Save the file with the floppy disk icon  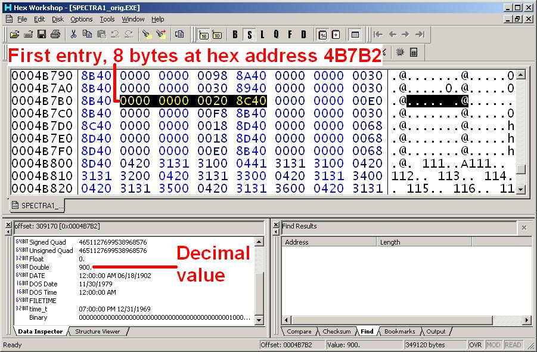click(x=42, y=34)
